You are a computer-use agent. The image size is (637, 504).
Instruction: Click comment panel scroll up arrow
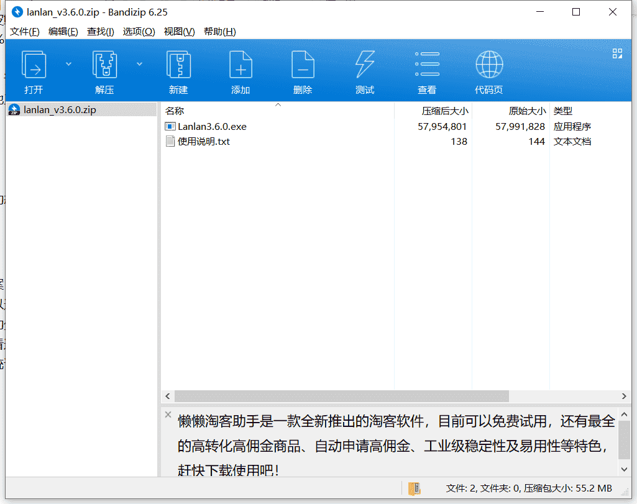click(x=624, y=415)
